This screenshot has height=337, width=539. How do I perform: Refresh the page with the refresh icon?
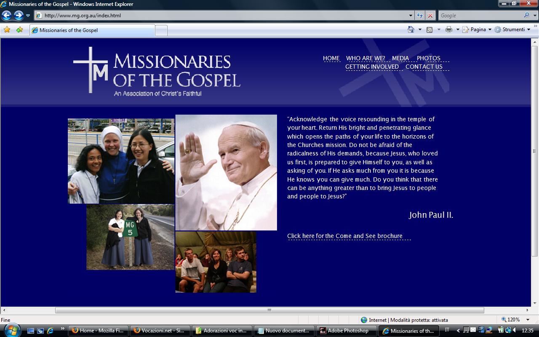(x=420, y=16)
